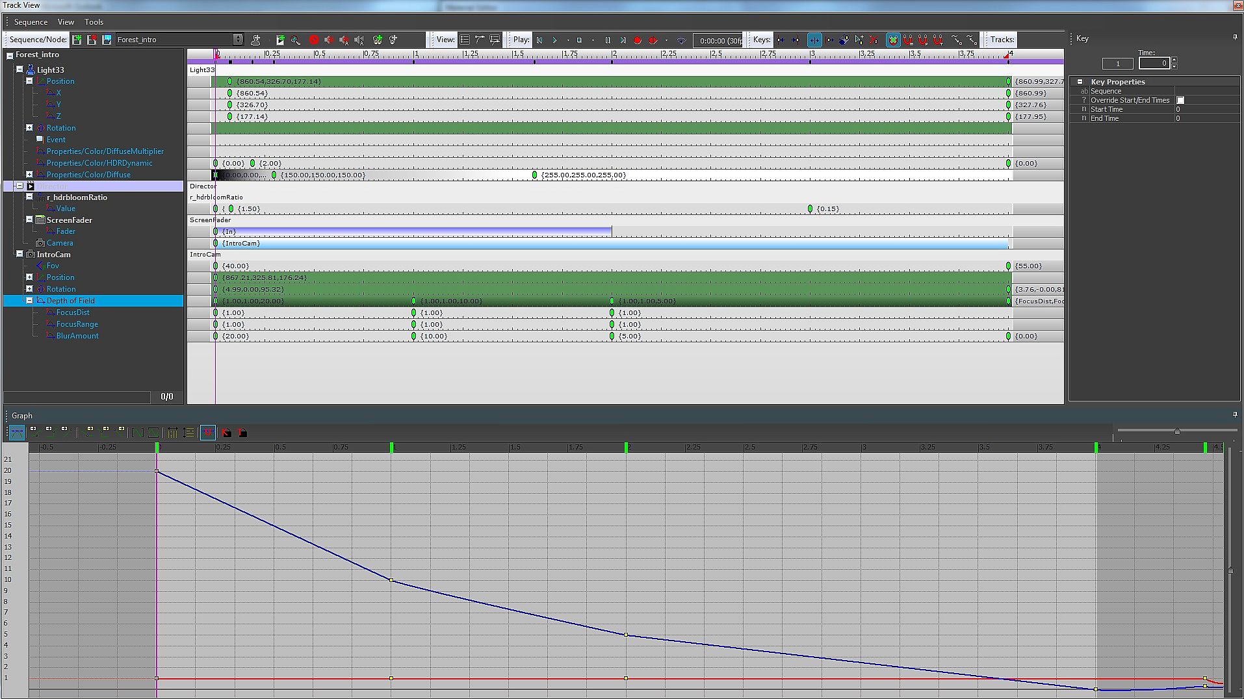The width and height of the screenshot is (1244, 699).
Task: Toggle the graph magnet snapping icon
Action: click(208, 433)
